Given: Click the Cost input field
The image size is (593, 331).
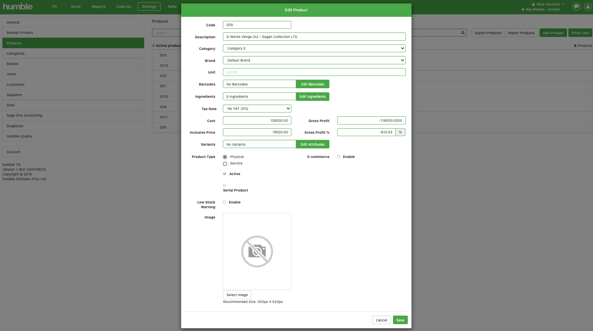Looking at the screenshot, I should [x=257, y=120].
